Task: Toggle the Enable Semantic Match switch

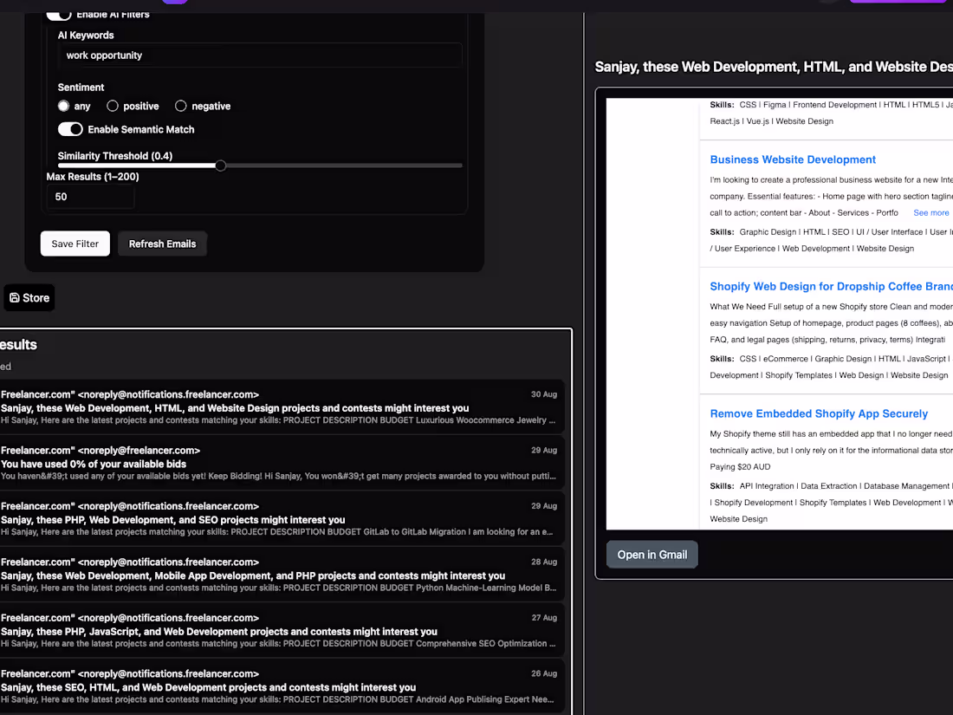Action: (x=70, y=128)
